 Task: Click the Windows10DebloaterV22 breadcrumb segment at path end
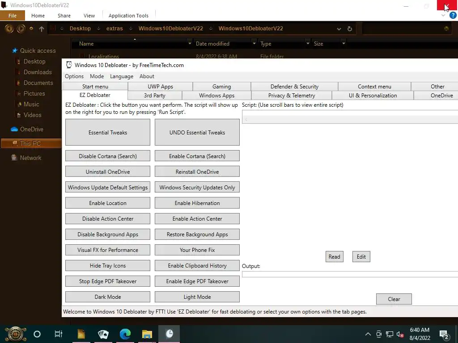pyautogui.click(x=250, y=29)
